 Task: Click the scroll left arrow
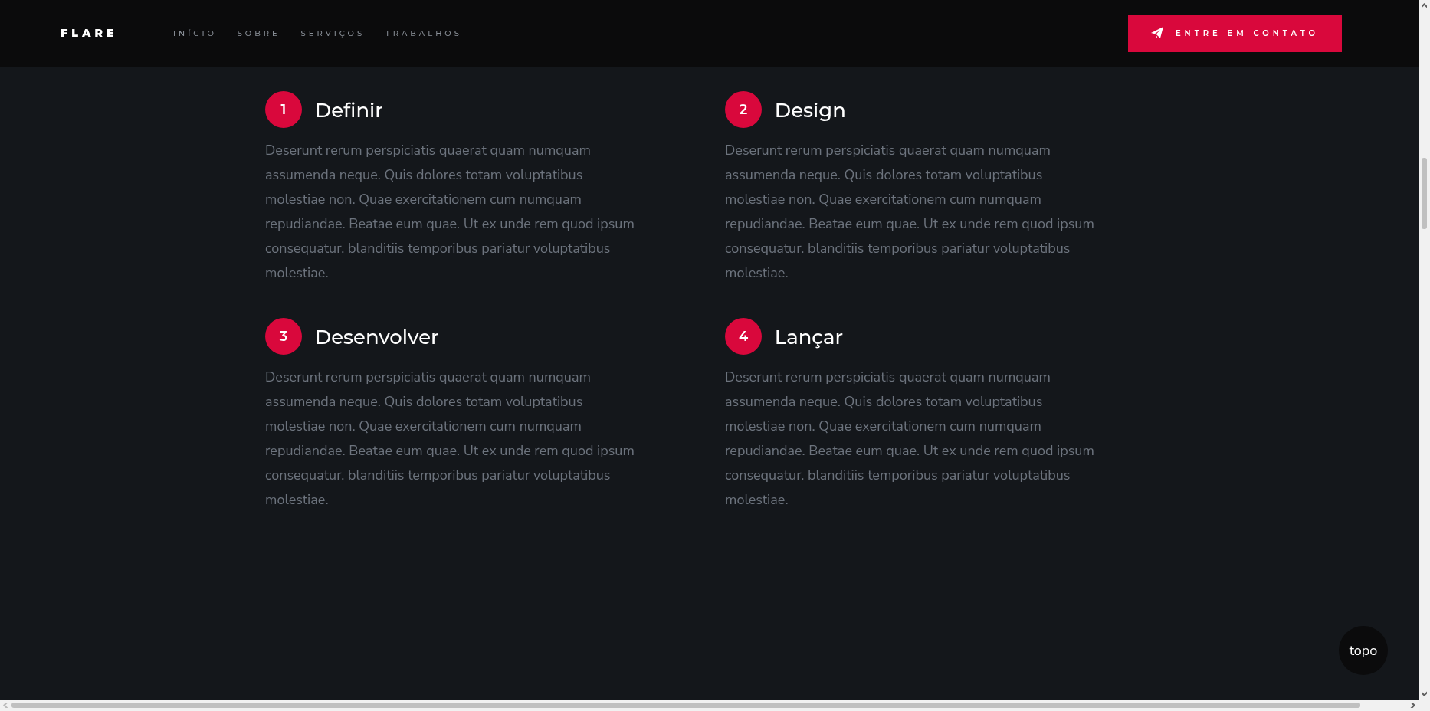[x=5, y=705]
